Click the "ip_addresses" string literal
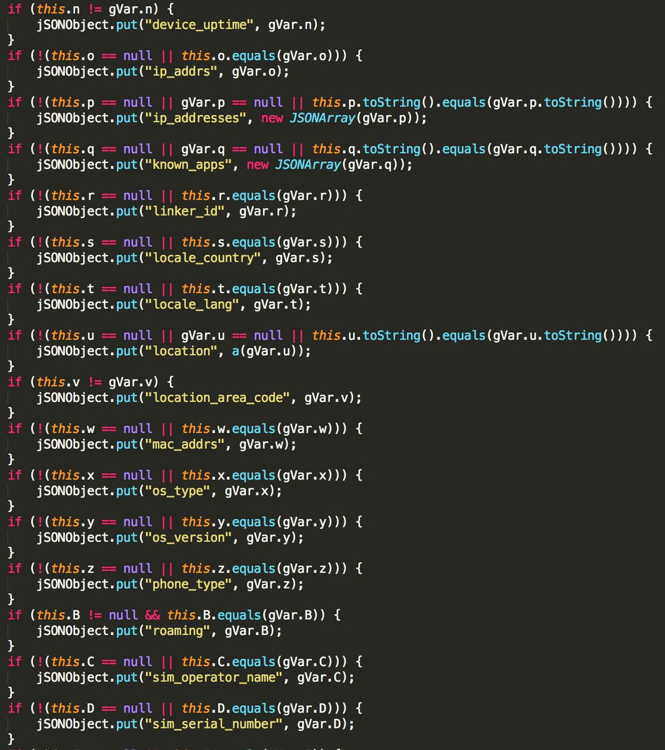665x750 pixels. click(196, 117)
